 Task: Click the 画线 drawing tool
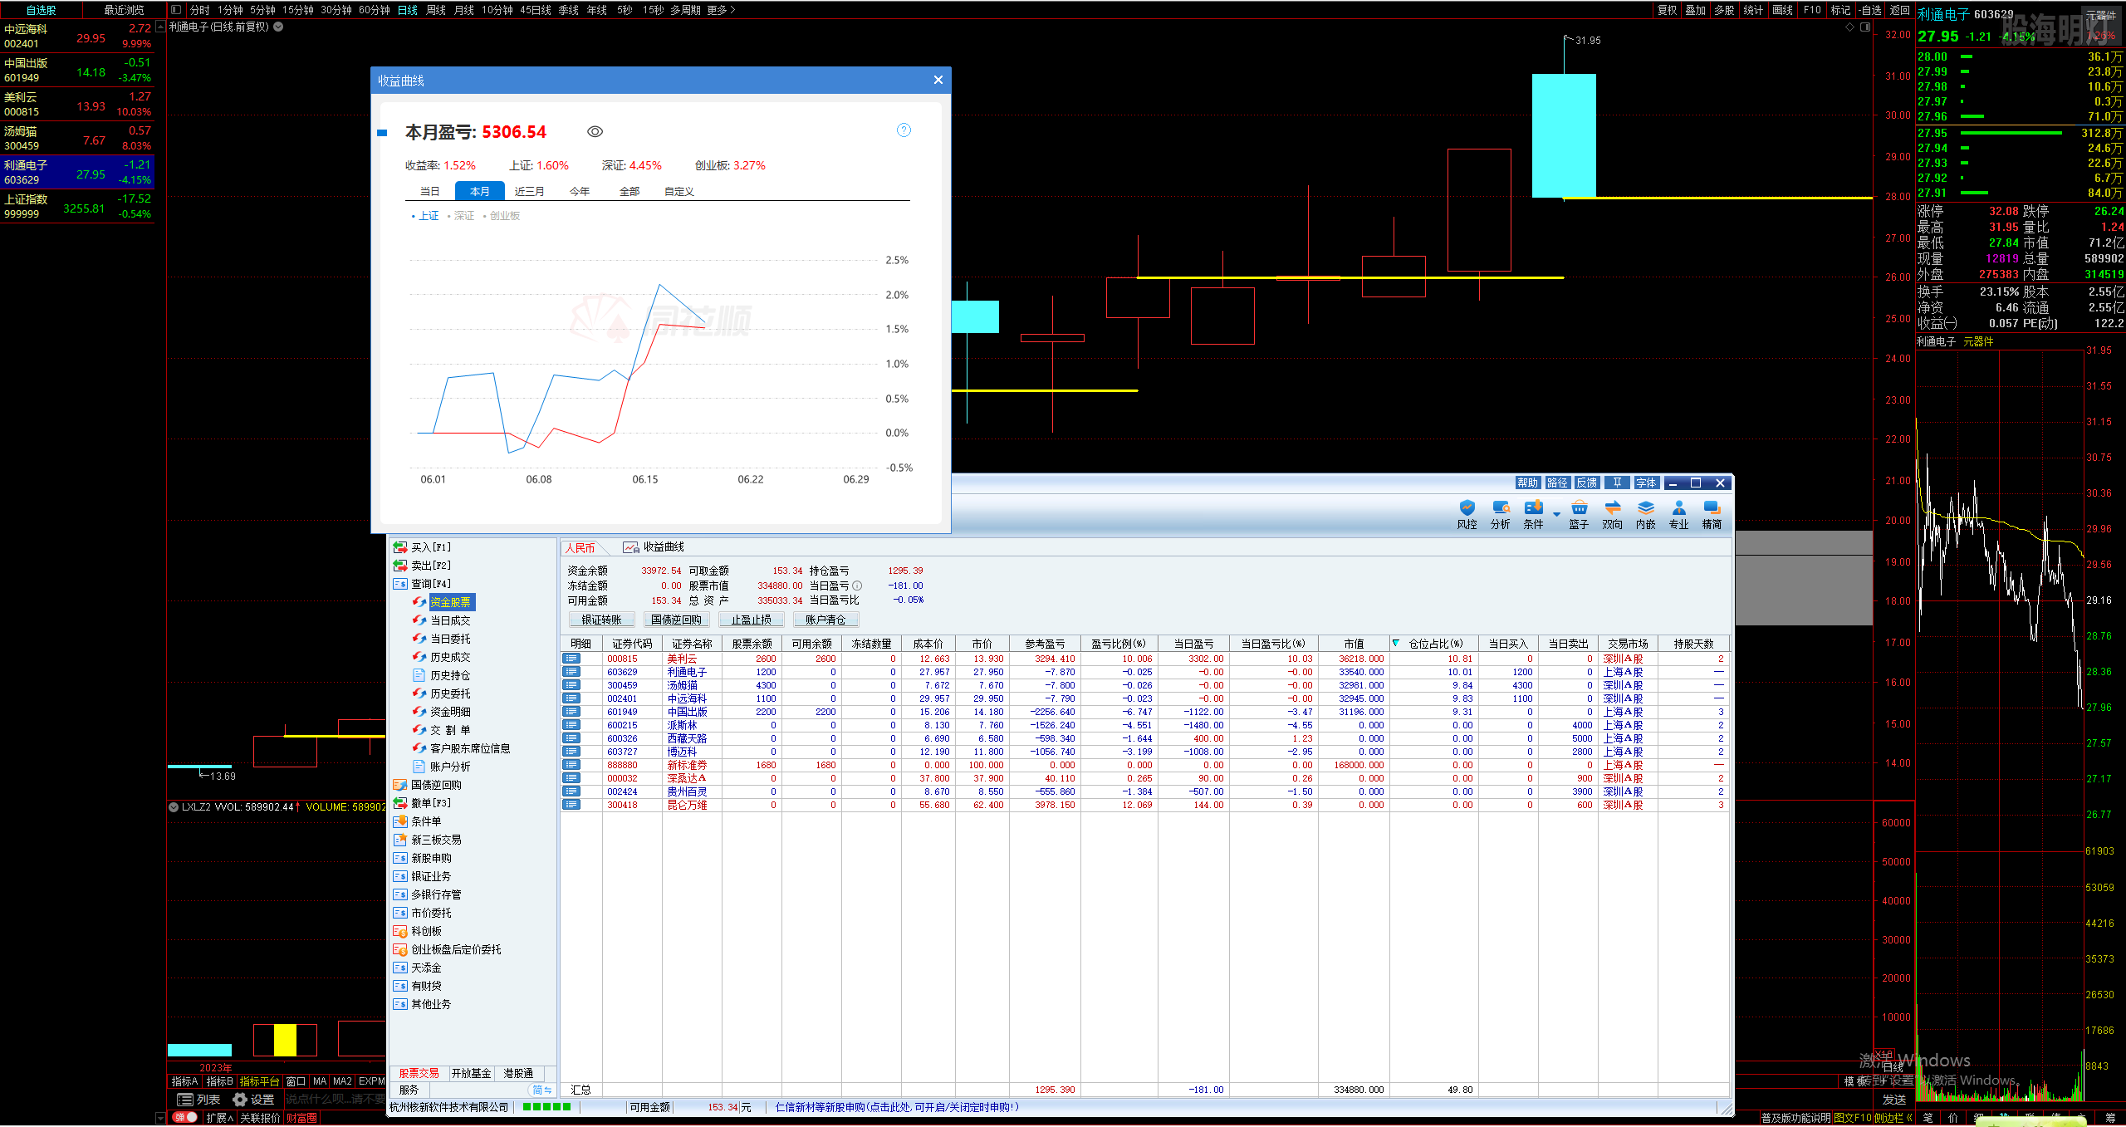(1782, 10)
